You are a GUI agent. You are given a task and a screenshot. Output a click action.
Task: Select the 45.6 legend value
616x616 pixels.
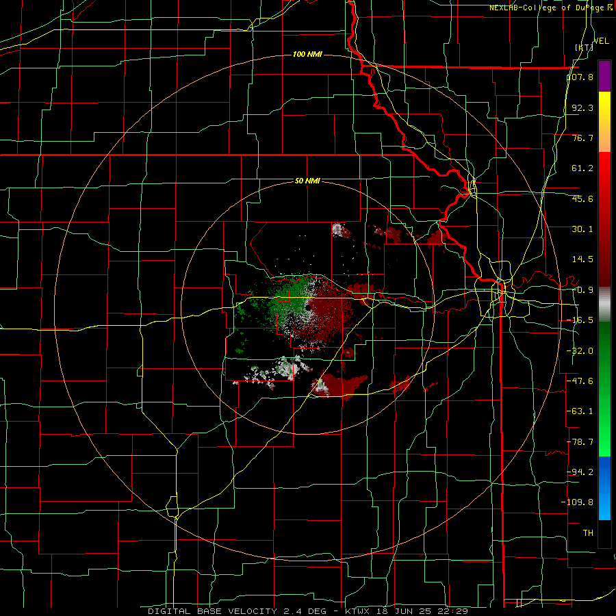[582, 198]
